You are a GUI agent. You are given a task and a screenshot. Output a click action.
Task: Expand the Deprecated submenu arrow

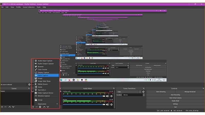pyautogui.click(x=57, y=104)
